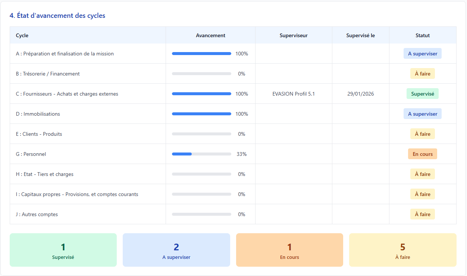Select the yellow 'À faire' summary card showing 5
Viewport: 467px width, 276px height.
pos(403,250)
